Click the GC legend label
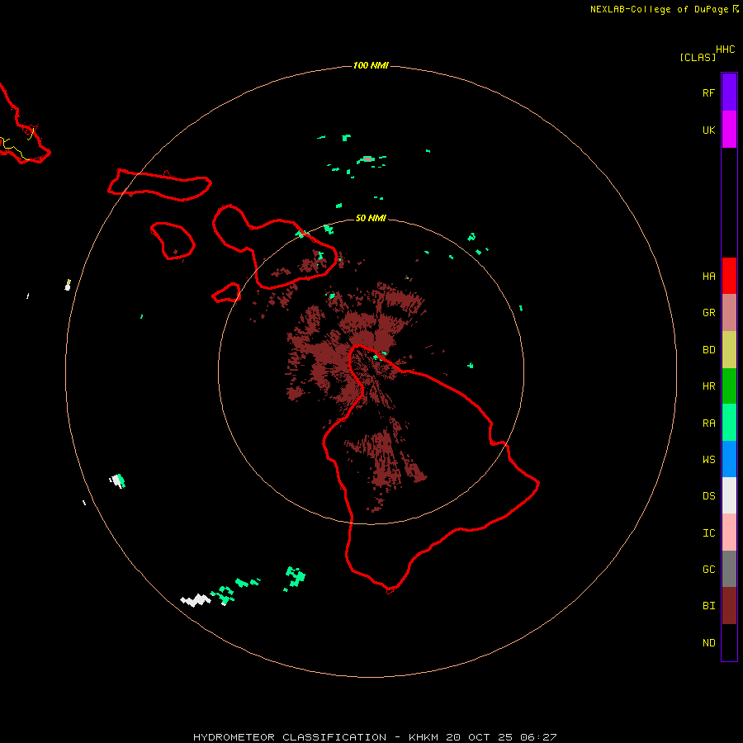Image resolution: width=743 pixels, height=743 pixels. tap(708, 570)
